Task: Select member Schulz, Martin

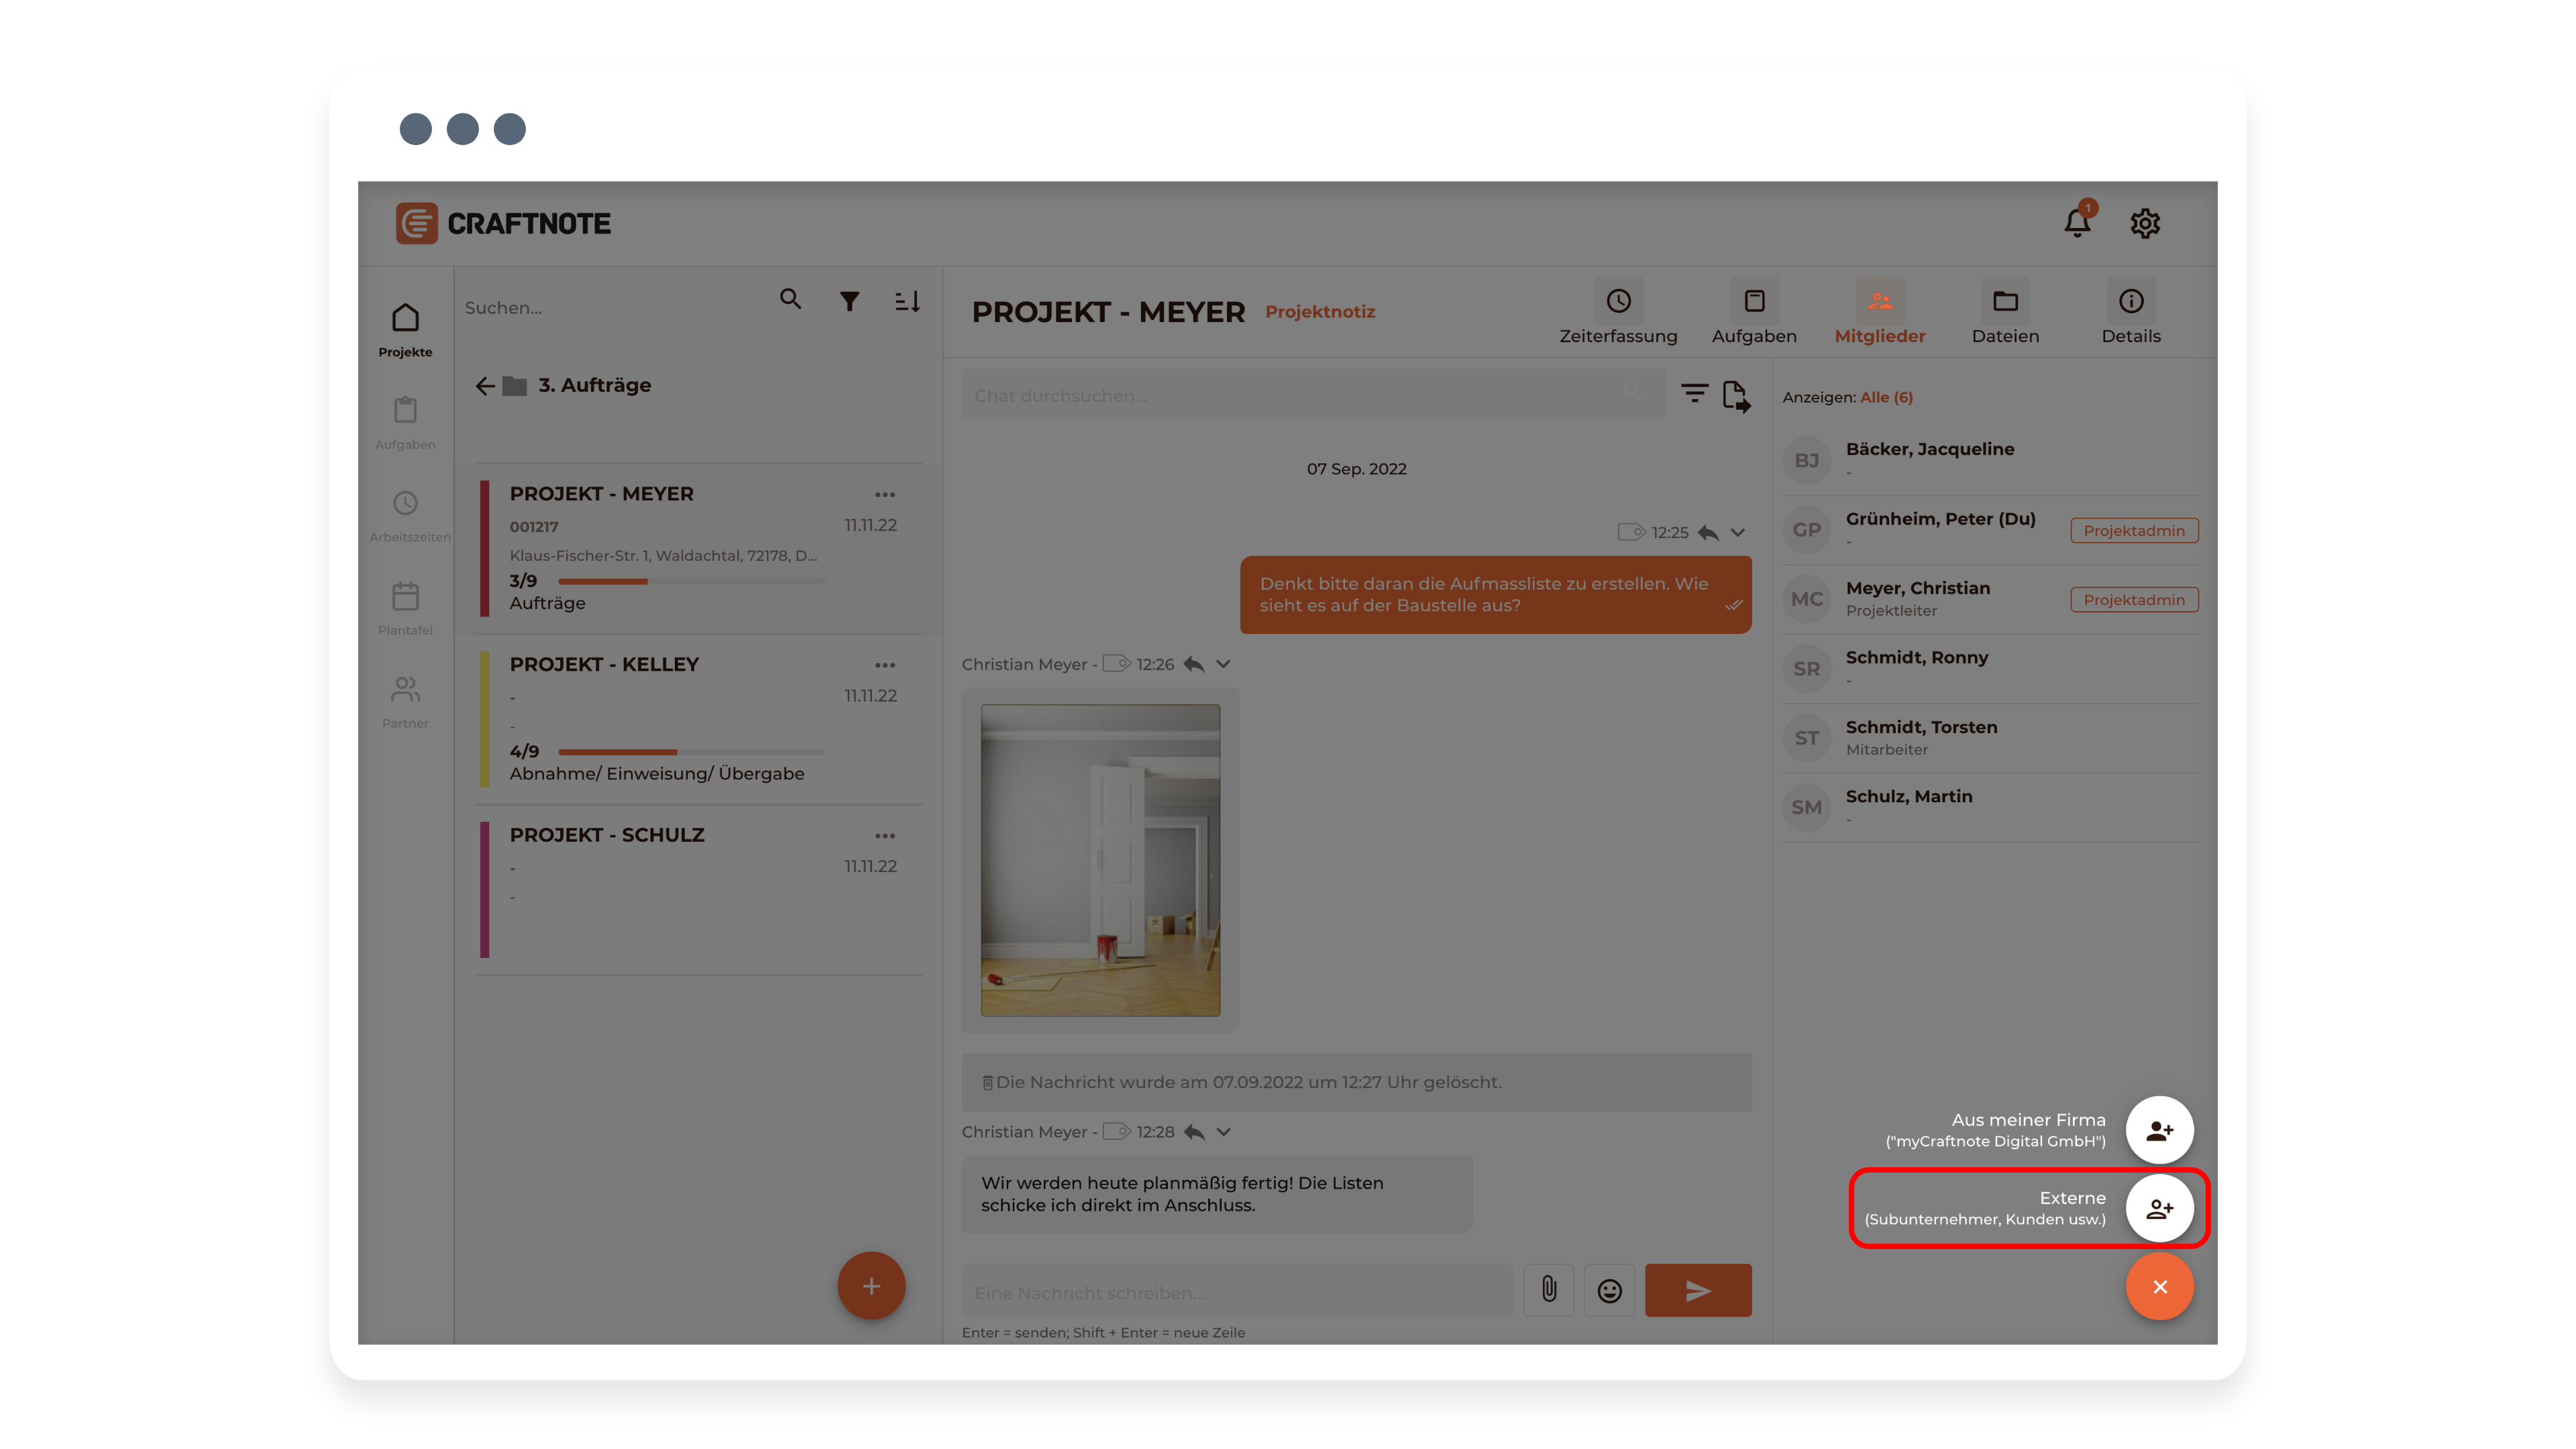Action: (x=1991, y=807)
